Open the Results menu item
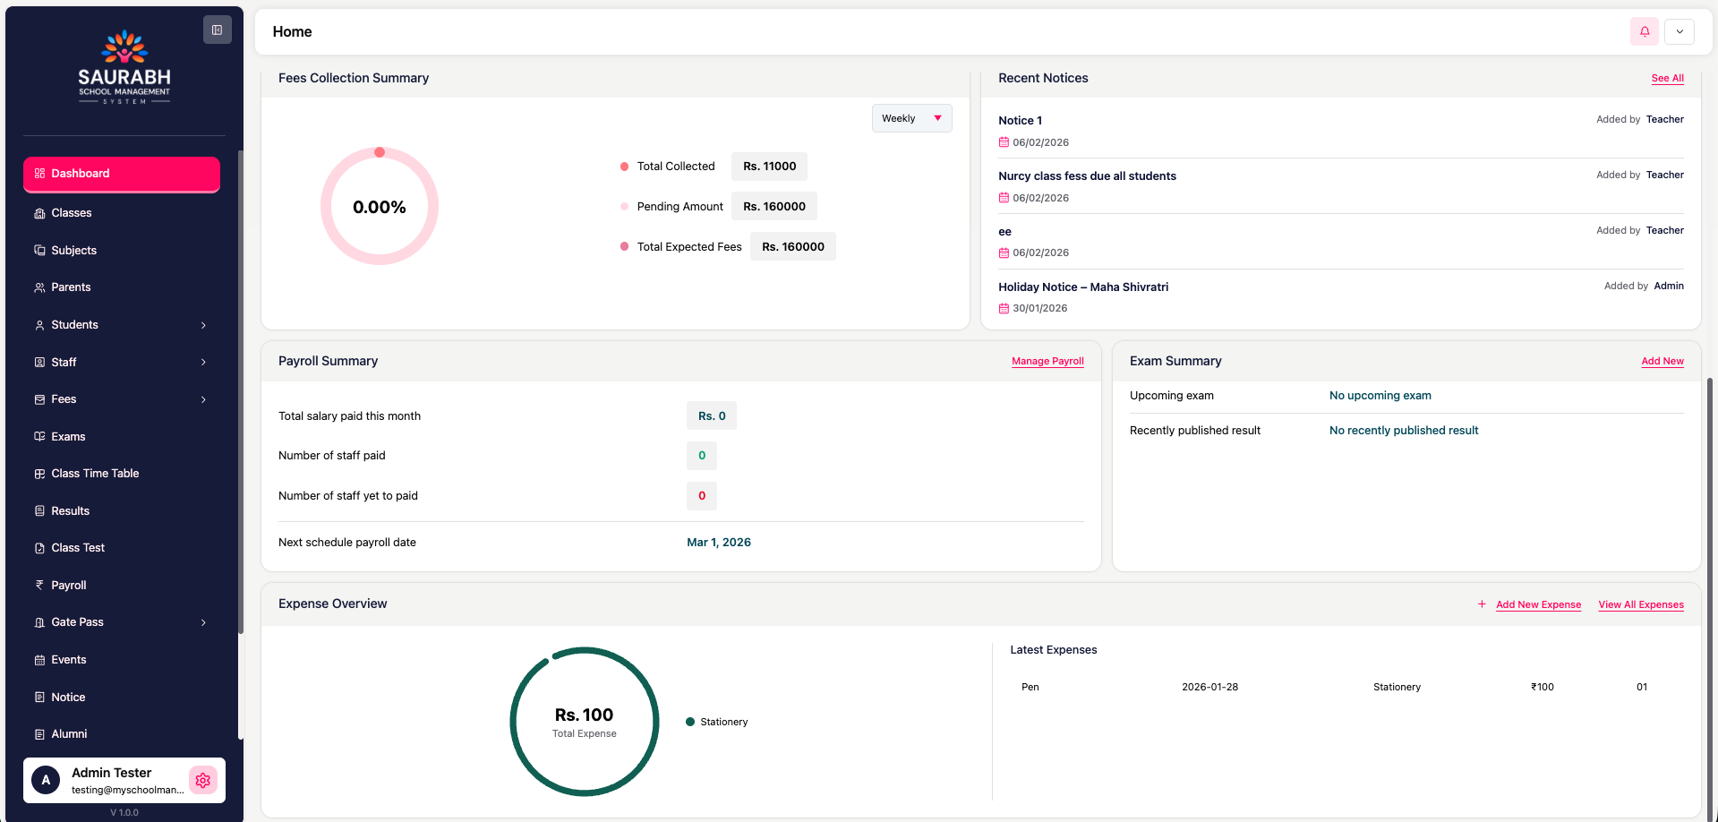Screen dimensions: 1718x822 [x=70, y=511]
